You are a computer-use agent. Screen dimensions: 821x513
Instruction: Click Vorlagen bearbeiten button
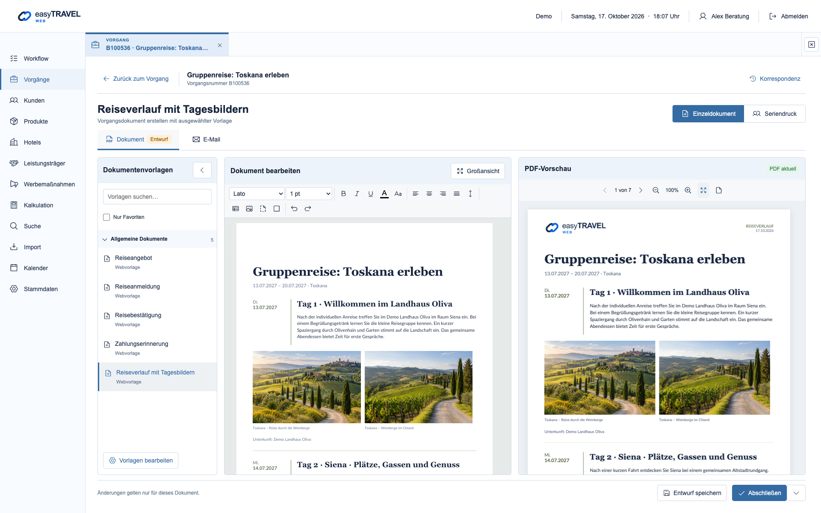point(141,460)
